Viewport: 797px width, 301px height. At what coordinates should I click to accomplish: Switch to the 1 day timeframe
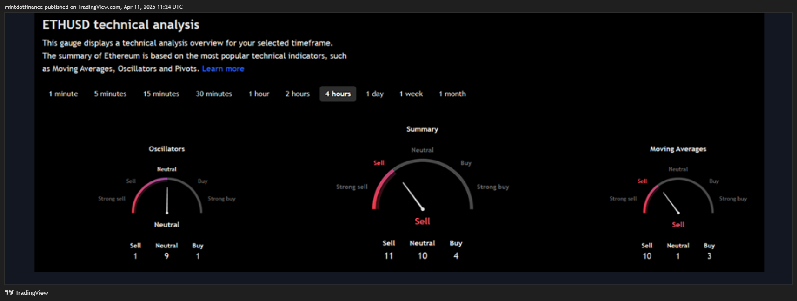[375, 94]
